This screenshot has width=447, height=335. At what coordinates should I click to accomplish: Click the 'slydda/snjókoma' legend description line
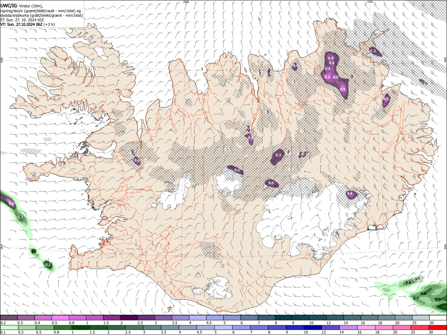(x=42, y=15)
